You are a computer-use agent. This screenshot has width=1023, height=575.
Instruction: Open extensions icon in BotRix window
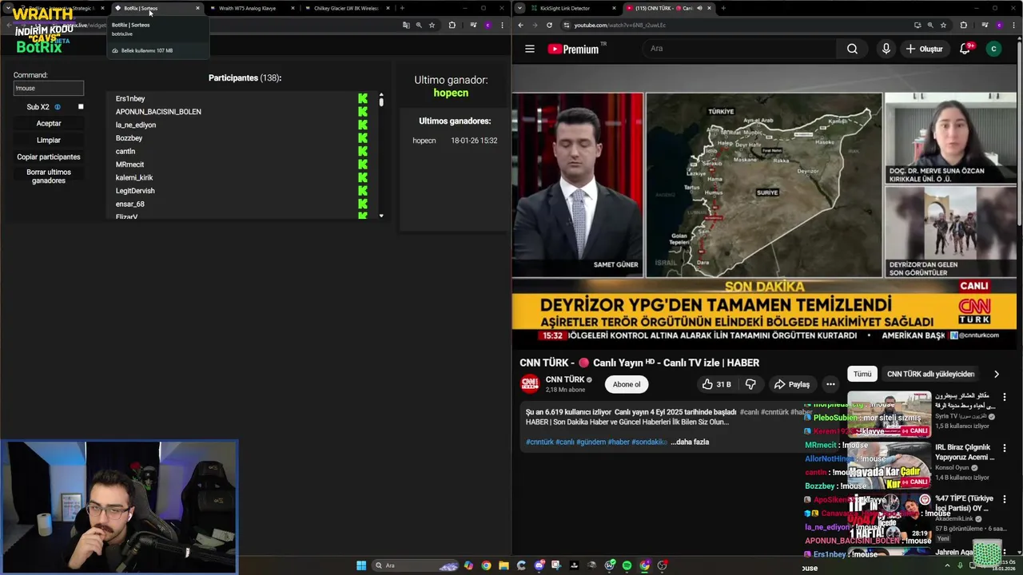pos(452,25)
